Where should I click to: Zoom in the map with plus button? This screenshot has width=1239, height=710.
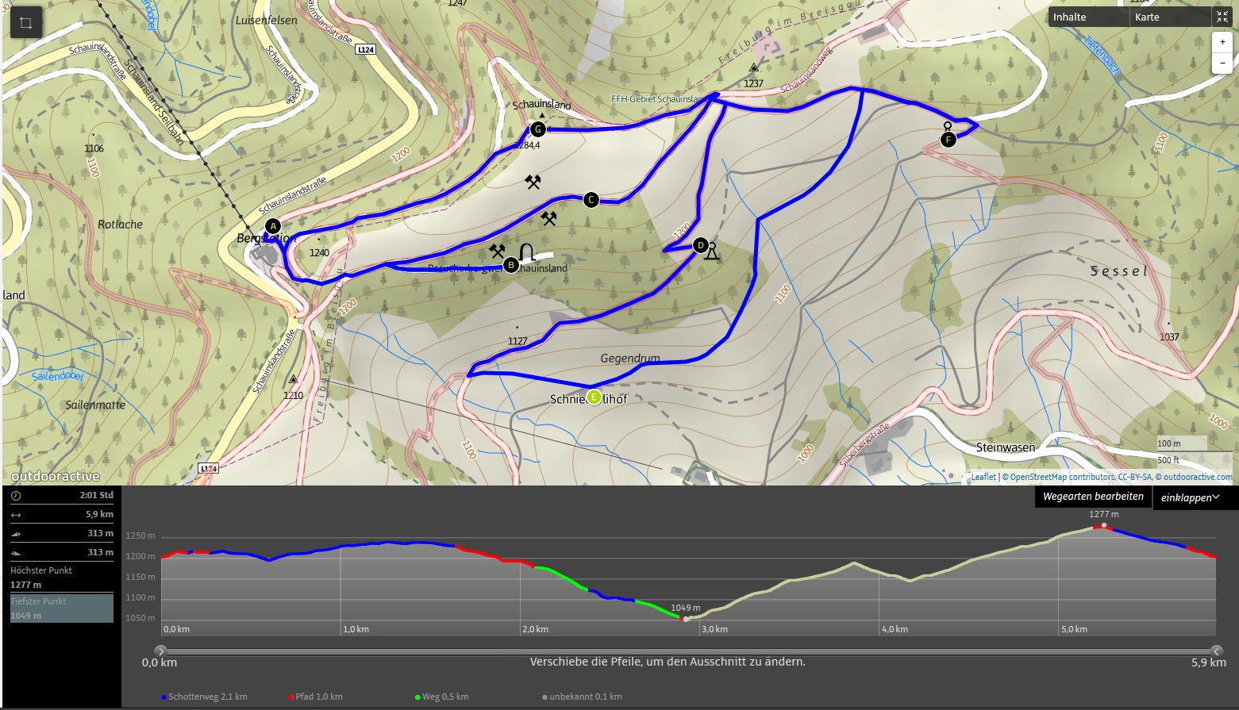pos(1222,42)
